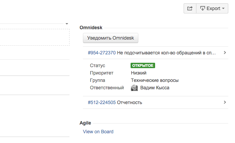Click the Приоритет field label
The image size is (235, 143).
[x=102, y=73]
